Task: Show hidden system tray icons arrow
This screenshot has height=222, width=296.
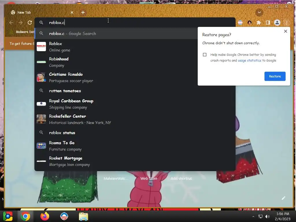Action: [x=253, y=217]
